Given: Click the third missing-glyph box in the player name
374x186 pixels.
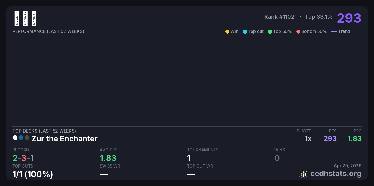Looking at the screenshot, I should point(34,18).
